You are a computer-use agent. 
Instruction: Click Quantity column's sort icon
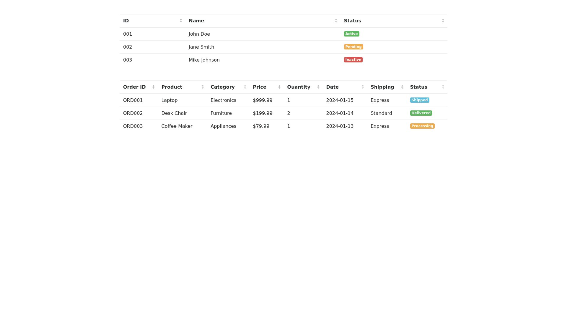click(318, 87)
